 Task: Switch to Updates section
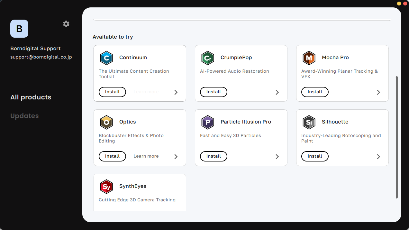24,116
